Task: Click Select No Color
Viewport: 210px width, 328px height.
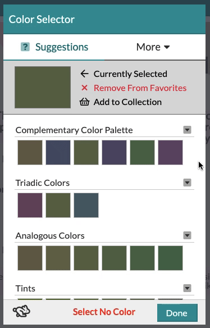Action: pyautogui.click(x=104, y=312)
